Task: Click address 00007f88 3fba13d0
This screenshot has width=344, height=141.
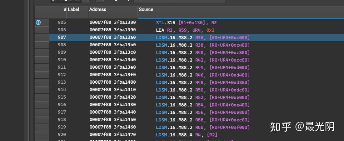Action: pos(113,60)
